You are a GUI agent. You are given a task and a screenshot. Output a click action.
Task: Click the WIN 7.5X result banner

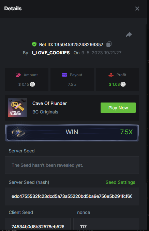[x=72, y=133]
